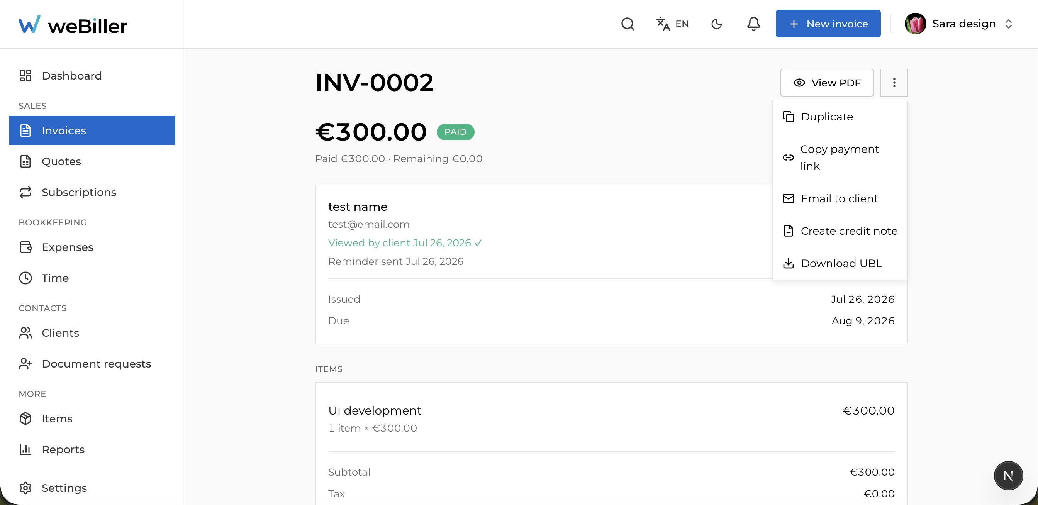The width and height of the screenshot is (1038, 505).
Task: Open notifications bell
Action: (x=753, y=24)
